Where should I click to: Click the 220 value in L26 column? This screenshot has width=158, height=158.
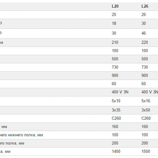point(145,42)
